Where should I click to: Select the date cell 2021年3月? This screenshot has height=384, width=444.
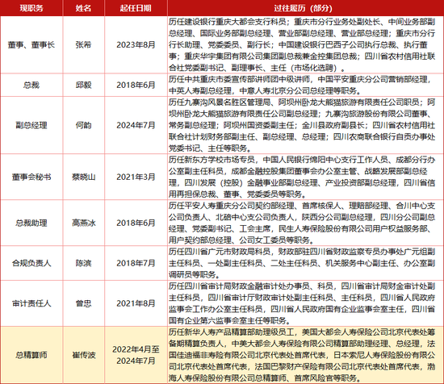(136, 177)
